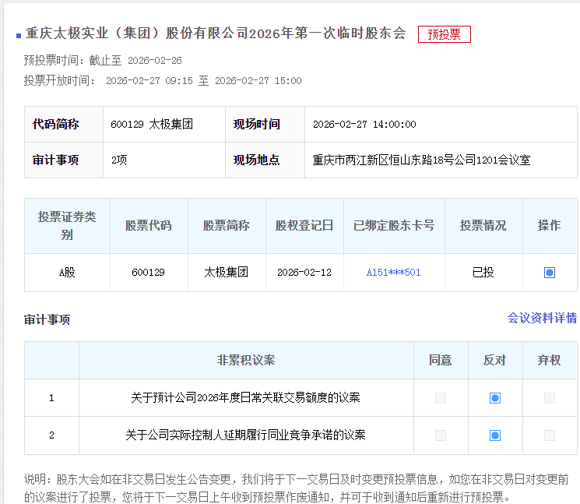Screen dimensions: 580x504
Task: Click record date 2026-02-12
Action: [x=304, y=273]
